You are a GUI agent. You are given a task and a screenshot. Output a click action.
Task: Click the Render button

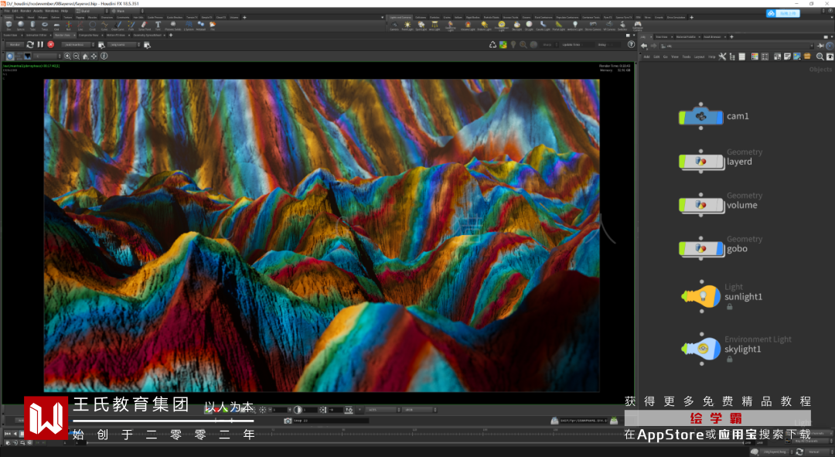click(x=14, y=44)
